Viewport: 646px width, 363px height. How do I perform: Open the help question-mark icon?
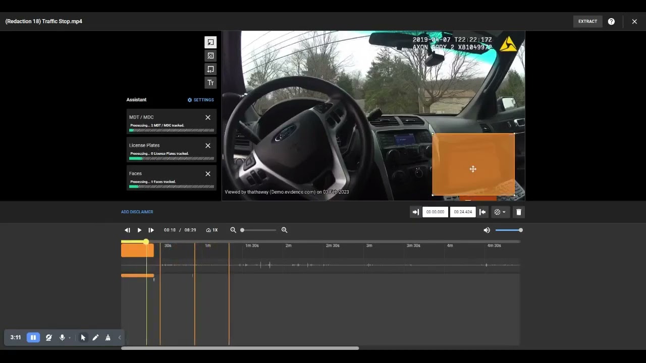[x=611, y=21]
